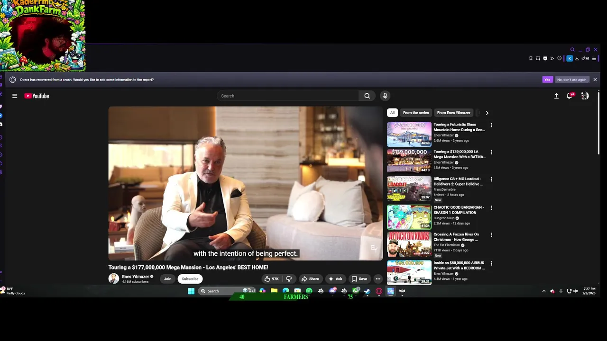The image size is (607, 341).
Task: Expand the hidden system tray icons chevron
Action: tap(543, 291)
